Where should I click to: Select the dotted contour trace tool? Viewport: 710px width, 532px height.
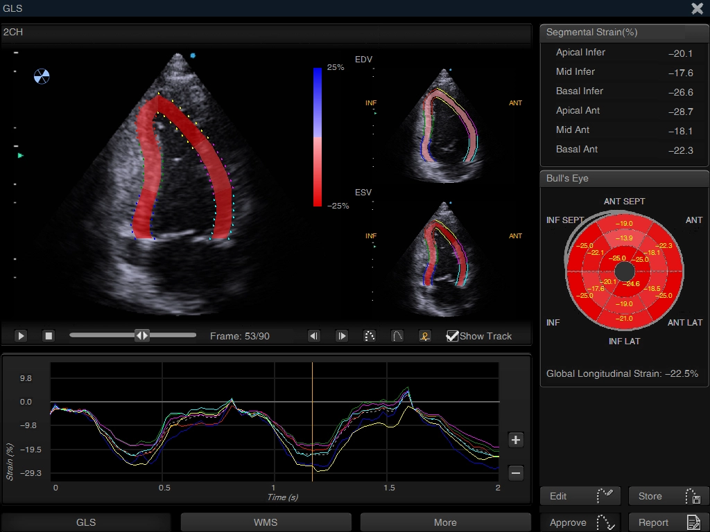pyautogui.click(x=370, y=336)
